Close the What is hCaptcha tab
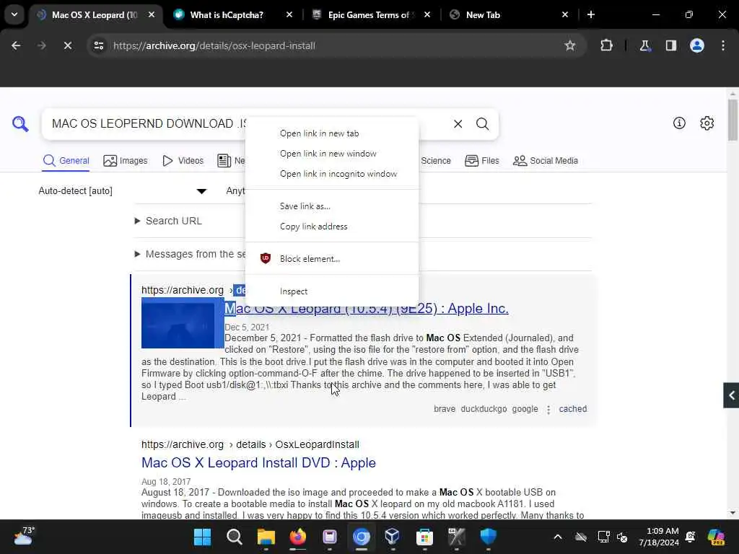This screenshot has width=739, height=554. point(289,14)
